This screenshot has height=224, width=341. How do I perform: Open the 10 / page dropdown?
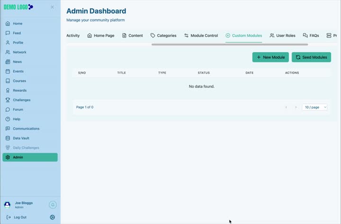314,107
